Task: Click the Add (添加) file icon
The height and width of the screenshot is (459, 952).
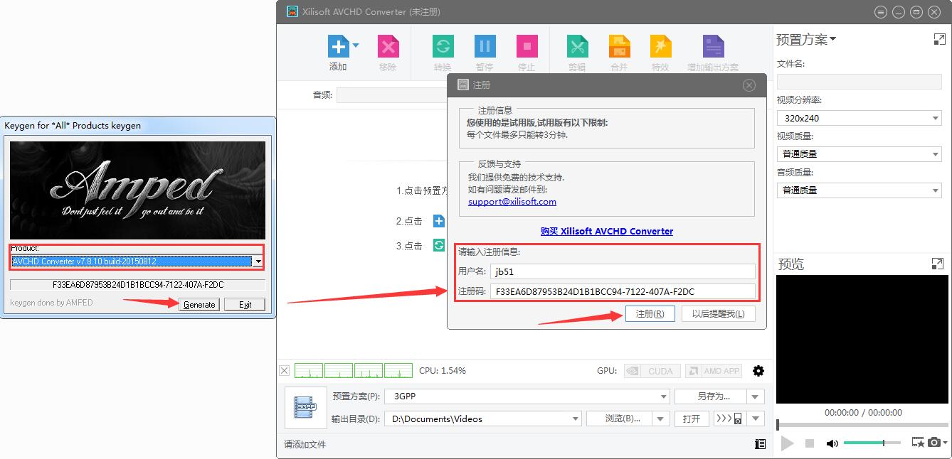Action: (338, 47)
